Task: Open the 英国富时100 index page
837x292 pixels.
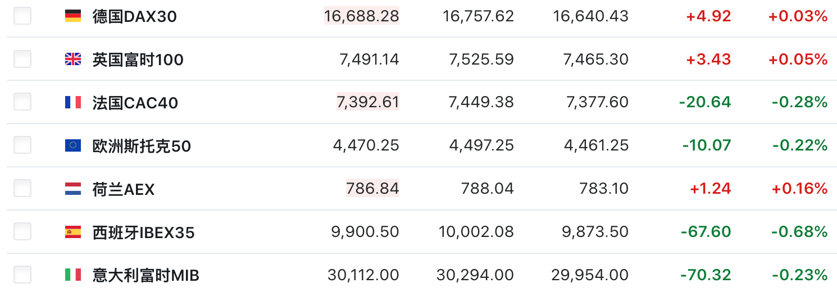Action: [138, 60]
